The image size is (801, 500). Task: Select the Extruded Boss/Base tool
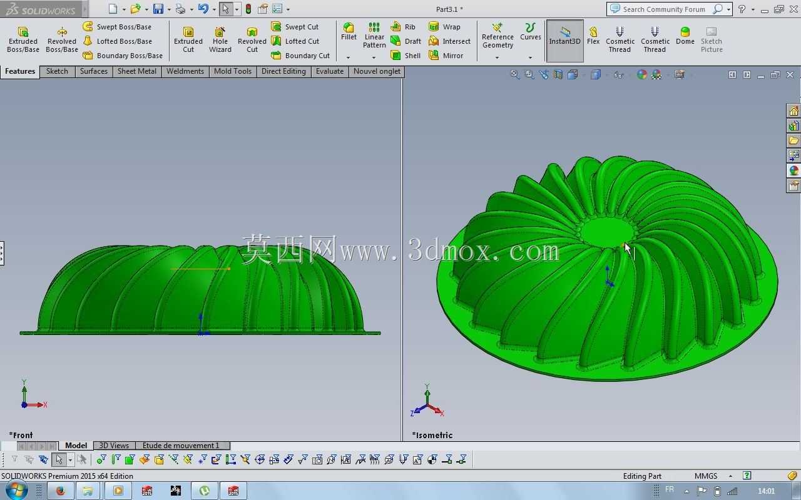coord(23,40)
